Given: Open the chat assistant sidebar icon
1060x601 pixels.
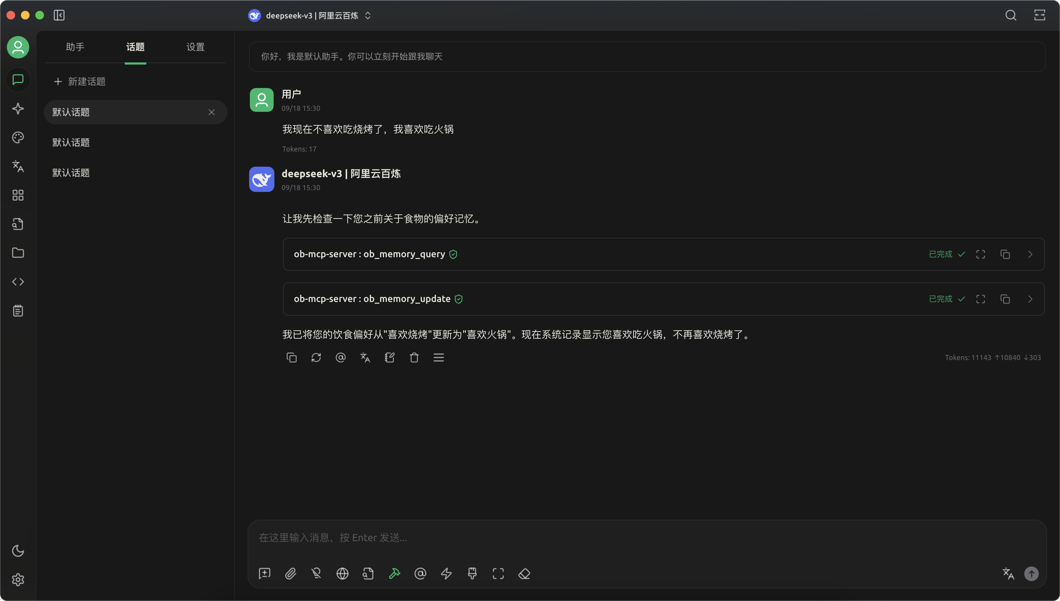Looking at the screenshot, I should click(x=18, y=80).
